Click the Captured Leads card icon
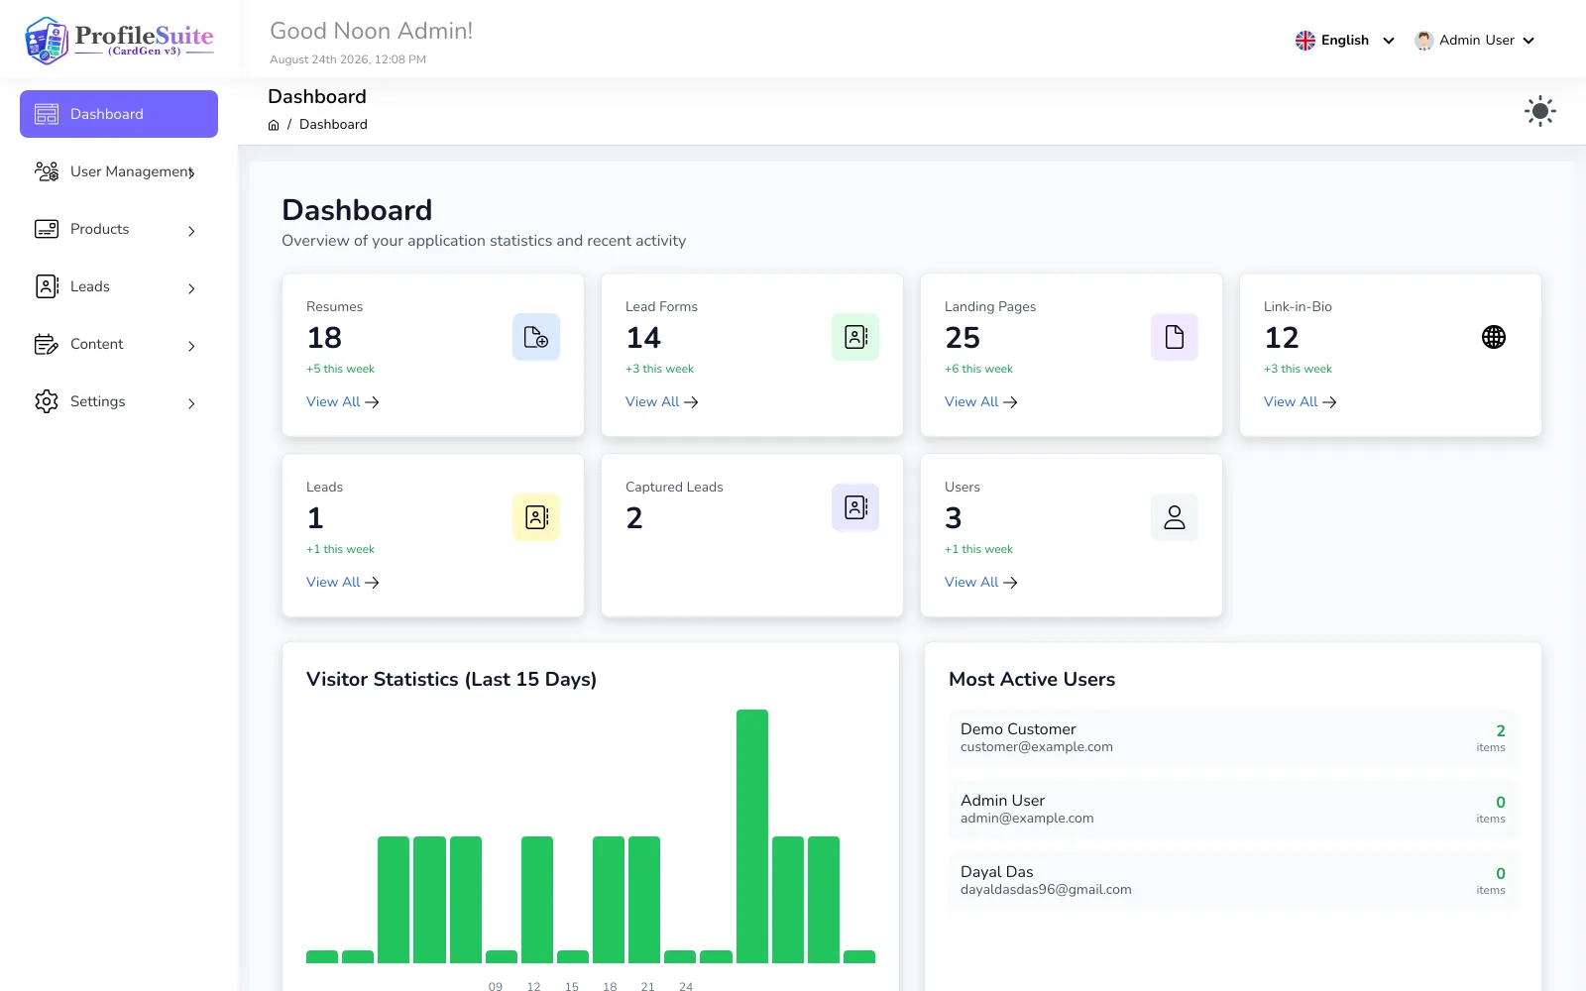This screenshot has height=991, width=1586. point(855,507)
